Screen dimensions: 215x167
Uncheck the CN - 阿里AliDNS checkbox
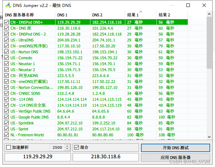tap(6, 76)
